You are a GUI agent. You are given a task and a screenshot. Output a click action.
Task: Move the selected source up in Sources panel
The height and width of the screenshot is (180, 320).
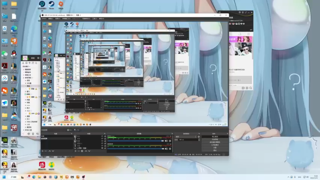pos(86,151)
